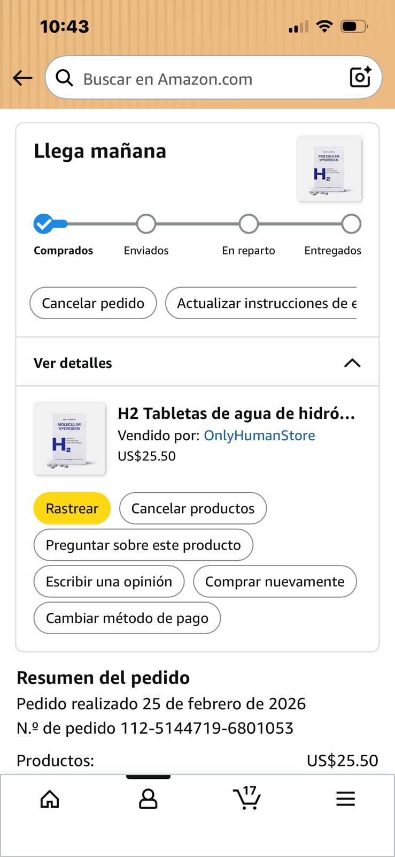Screen dimensions: 395x857
Task: Open camera lens search icon
Action: (x=360, y=78)
